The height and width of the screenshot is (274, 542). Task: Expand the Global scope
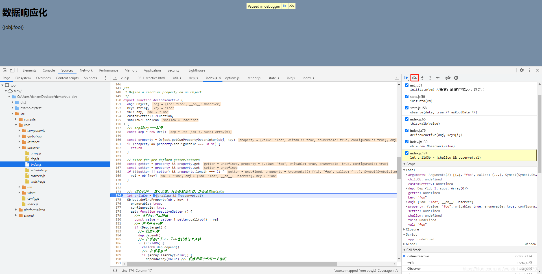(x=404, y=244)
